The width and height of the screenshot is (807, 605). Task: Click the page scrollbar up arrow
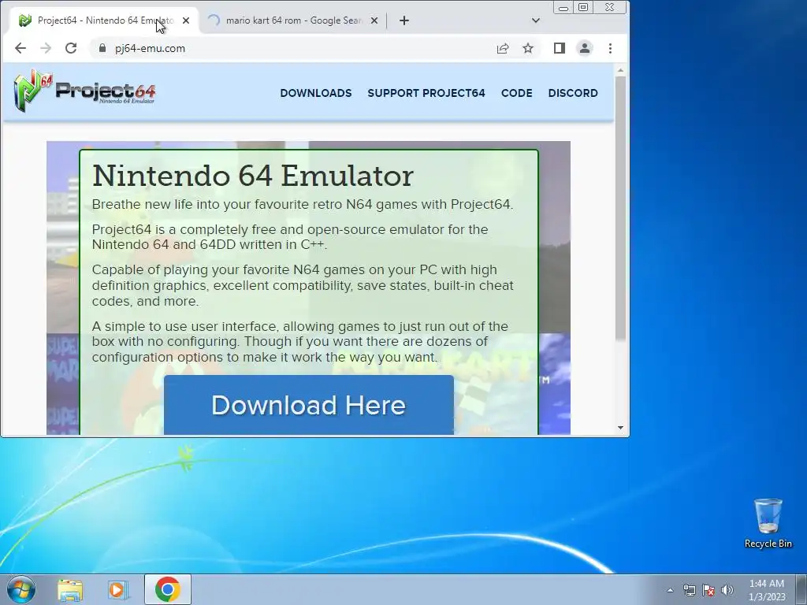(x=620, y=70)
